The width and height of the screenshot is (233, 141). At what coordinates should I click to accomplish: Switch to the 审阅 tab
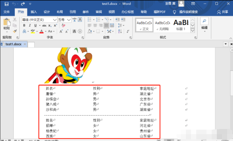coord(99,12)
